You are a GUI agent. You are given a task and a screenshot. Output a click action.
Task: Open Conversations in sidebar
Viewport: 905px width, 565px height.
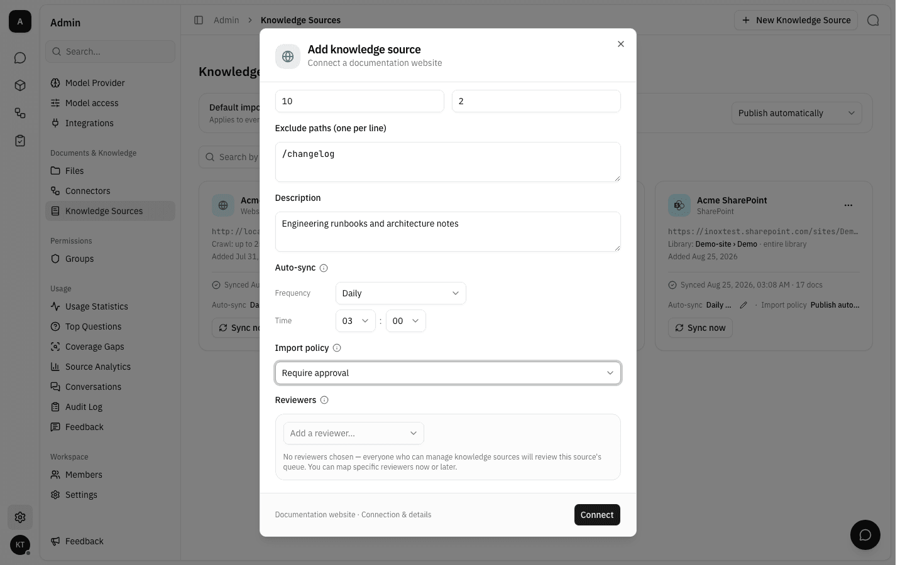click(x=111, y=387)
